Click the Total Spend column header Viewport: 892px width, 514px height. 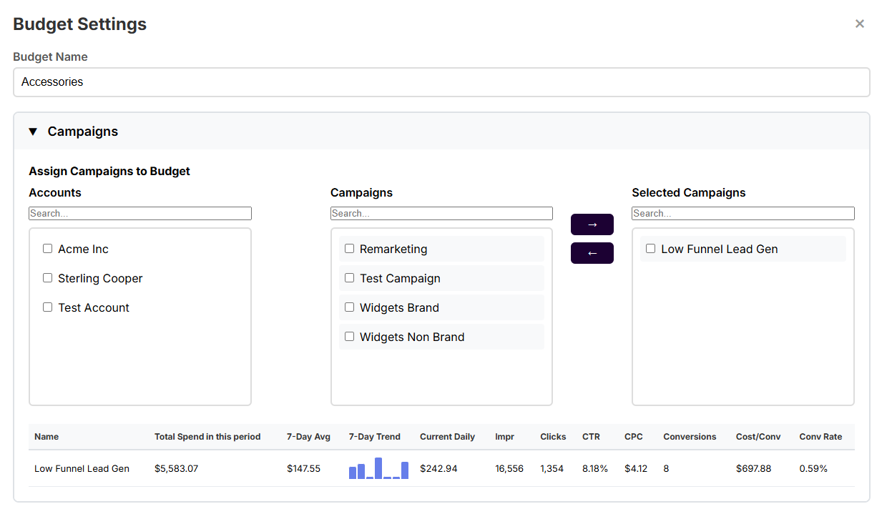[207, 436]
